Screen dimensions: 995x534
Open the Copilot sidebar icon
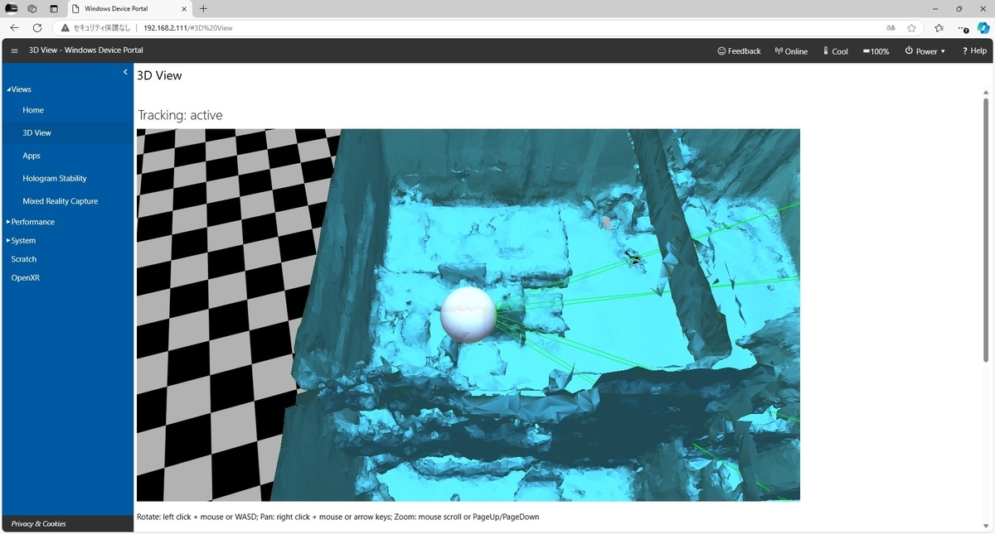(x=983, y=27)
